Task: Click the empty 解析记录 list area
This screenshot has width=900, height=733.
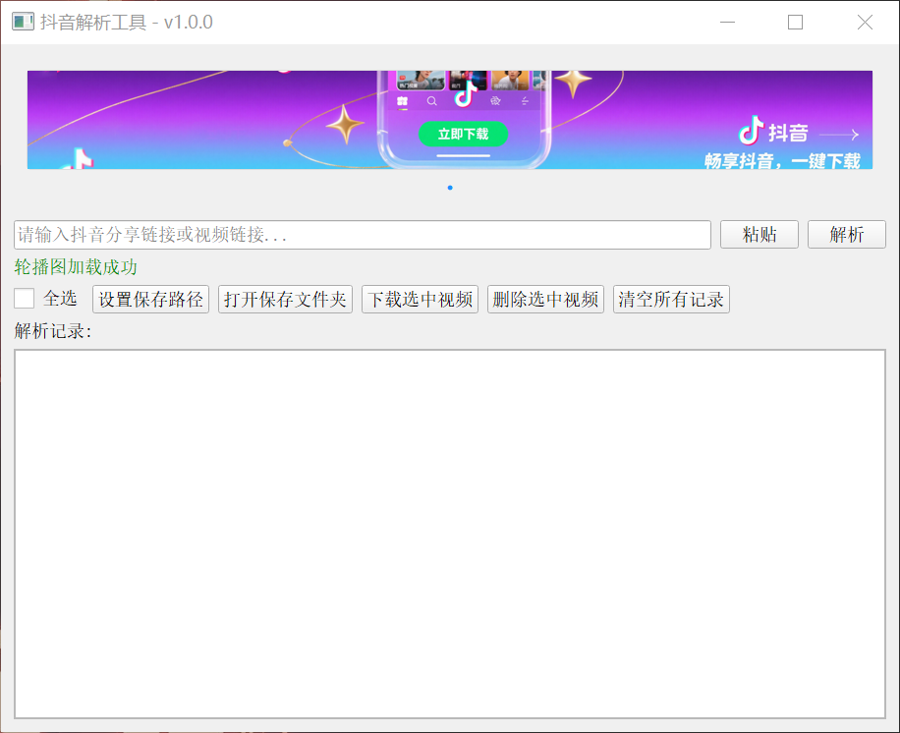Action: coord(450,534)
